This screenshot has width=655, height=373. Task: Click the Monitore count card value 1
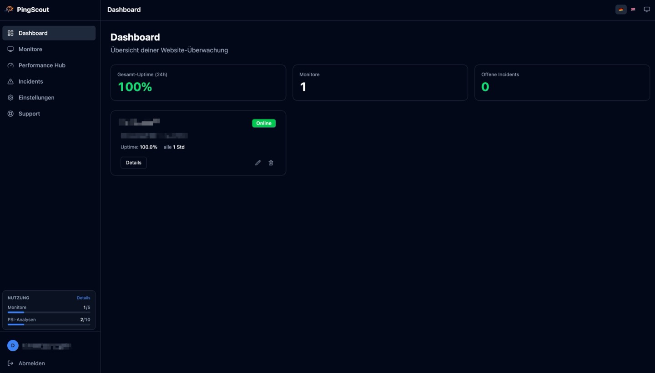303,87
